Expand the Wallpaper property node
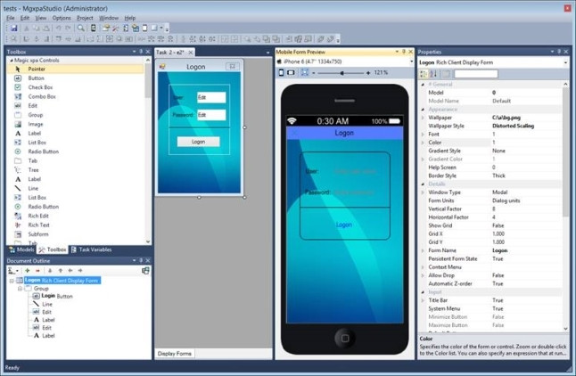This screenshot has height=376, width=576. pos(423,118)
